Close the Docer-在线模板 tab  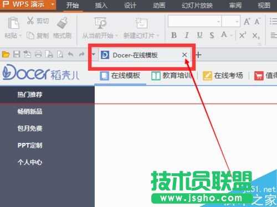coord(184,55)
